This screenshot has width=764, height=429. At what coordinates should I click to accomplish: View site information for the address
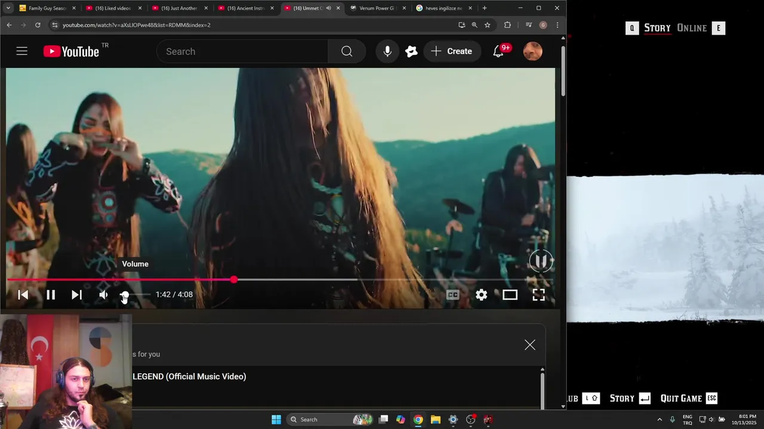coord(55,25)
